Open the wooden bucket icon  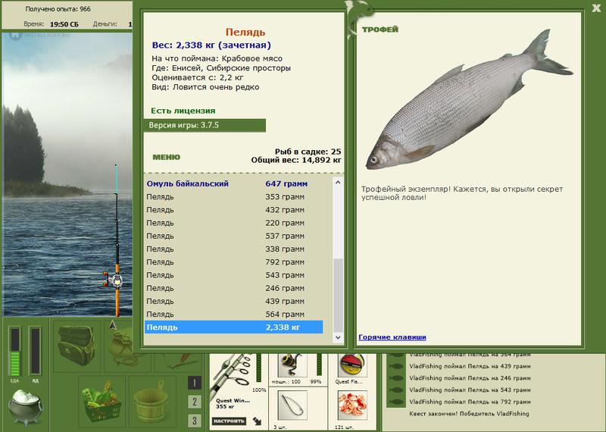pos(151,400)
